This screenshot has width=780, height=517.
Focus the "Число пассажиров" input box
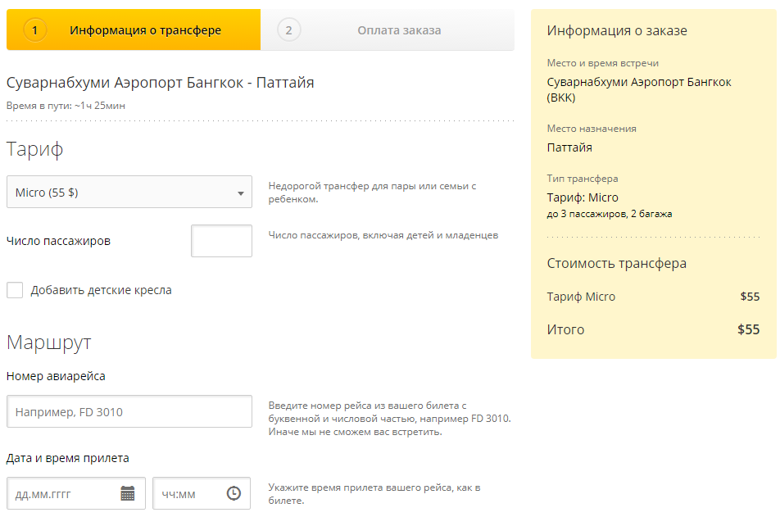pos(221,241)
